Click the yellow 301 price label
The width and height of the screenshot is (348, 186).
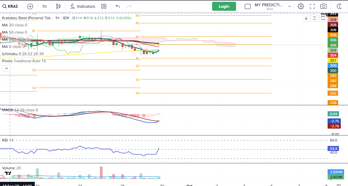[x=333, y=60]
